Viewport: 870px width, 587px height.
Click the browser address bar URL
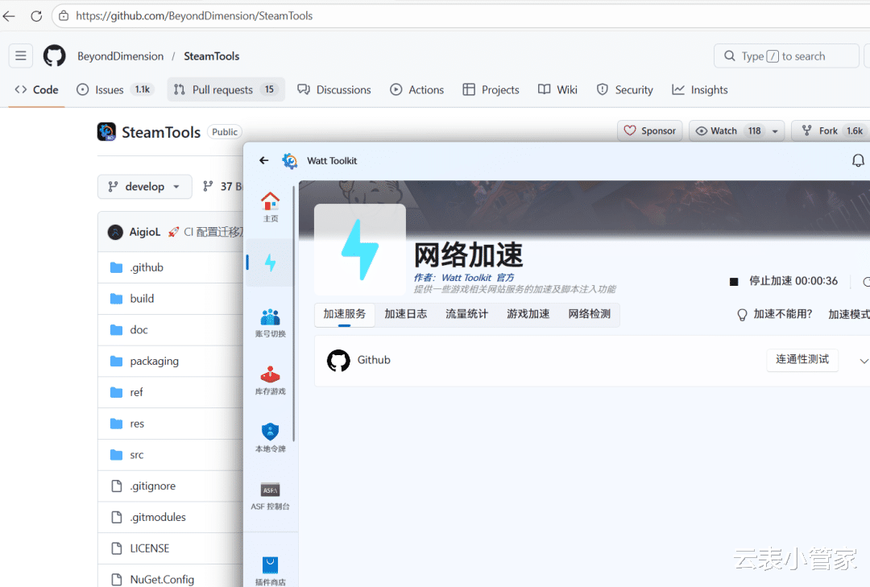[x=194, y=16]
